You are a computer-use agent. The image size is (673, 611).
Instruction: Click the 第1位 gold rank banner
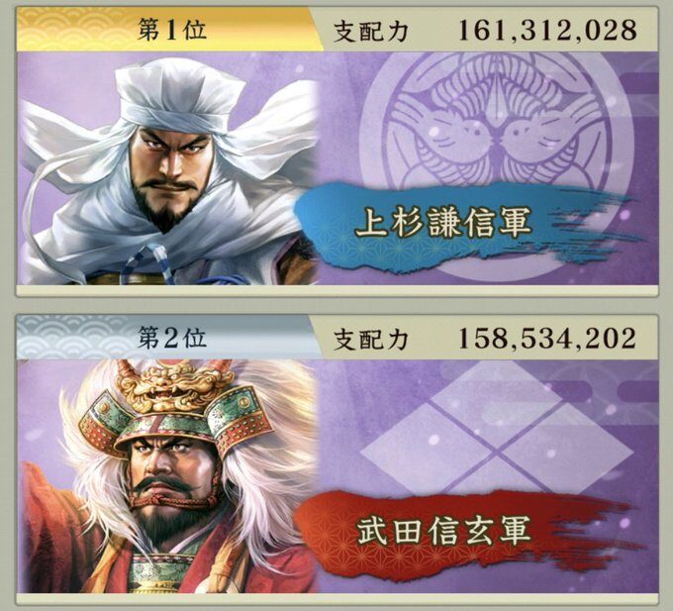pos(169,29)
